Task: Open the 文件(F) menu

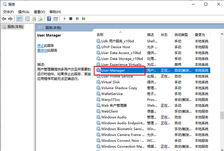Action: 8,12
